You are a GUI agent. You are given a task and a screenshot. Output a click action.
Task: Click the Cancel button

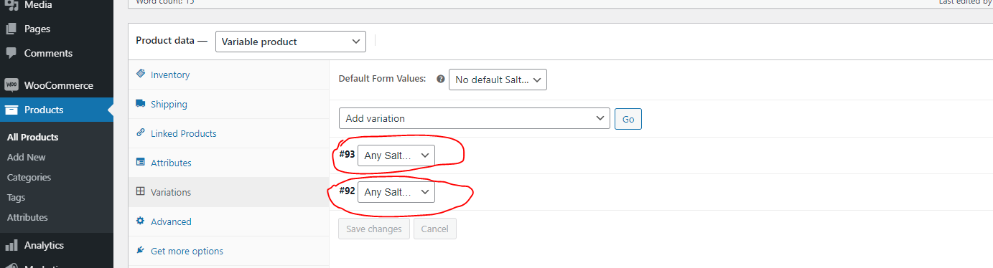(x=435, y=229)
